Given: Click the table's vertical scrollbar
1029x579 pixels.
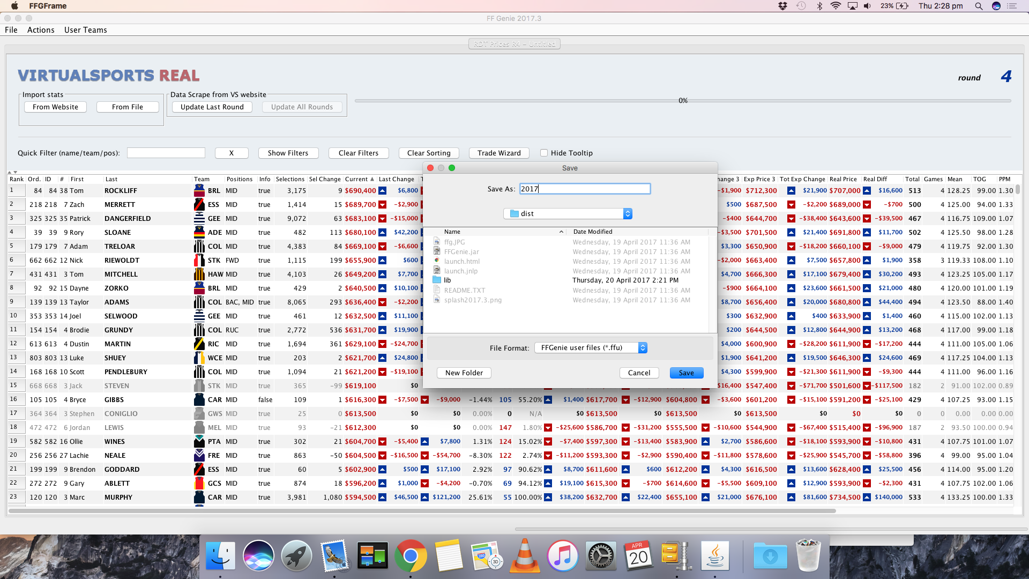Looking at the screenshot, I should (x=1018, y=189).
